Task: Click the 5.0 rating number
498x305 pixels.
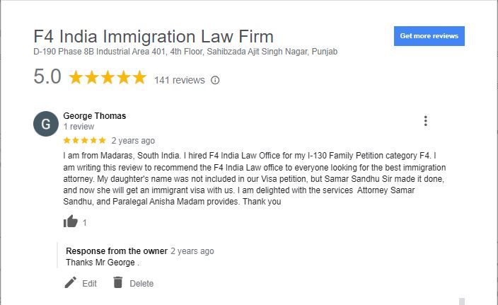Action: 47,77
